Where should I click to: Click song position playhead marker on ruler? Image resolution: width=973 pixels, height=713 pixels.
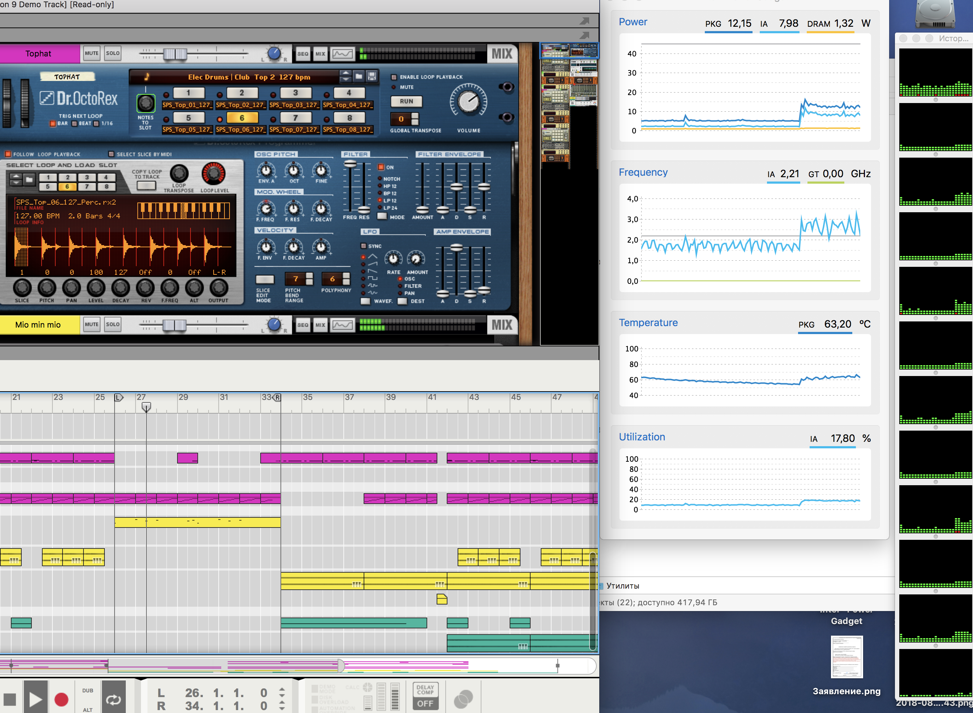pos(146,407)
